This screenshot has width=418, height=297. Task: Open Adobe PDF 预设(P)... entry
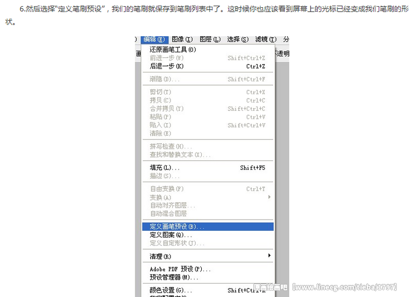point(208,269)
